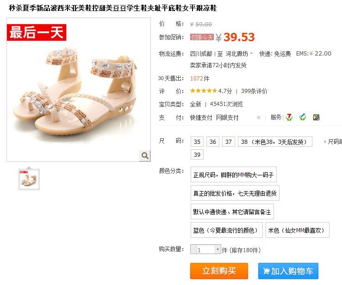This screenshot has width=342, height=285.
Task: Open the 河北廊坊 destination dropdown
Action: [x=239, y=54]
